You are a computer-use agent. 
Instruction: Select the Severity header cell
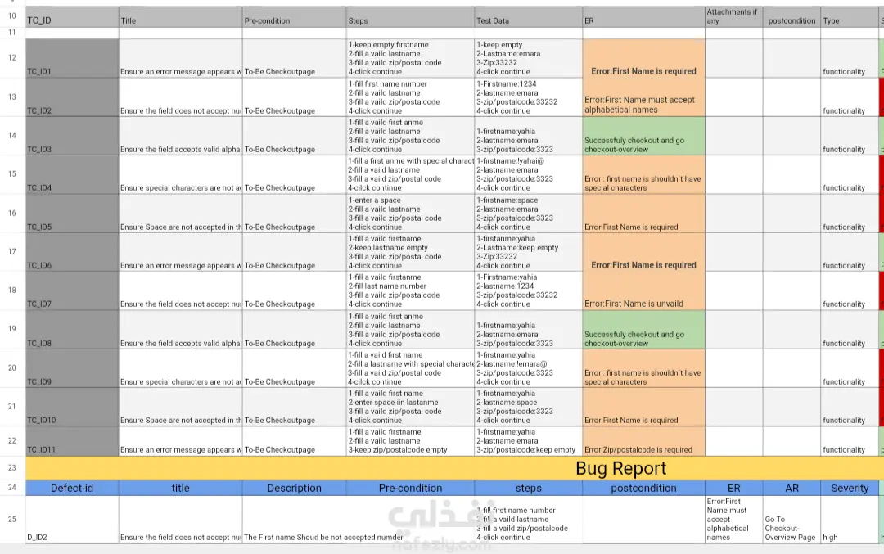click(849, 488)
